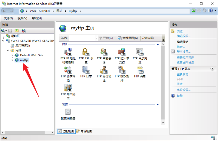Viewport: 218px width, 141px height.
Task: Click the feature view vertical scrollbar down arrow
Action: [163, 123]
